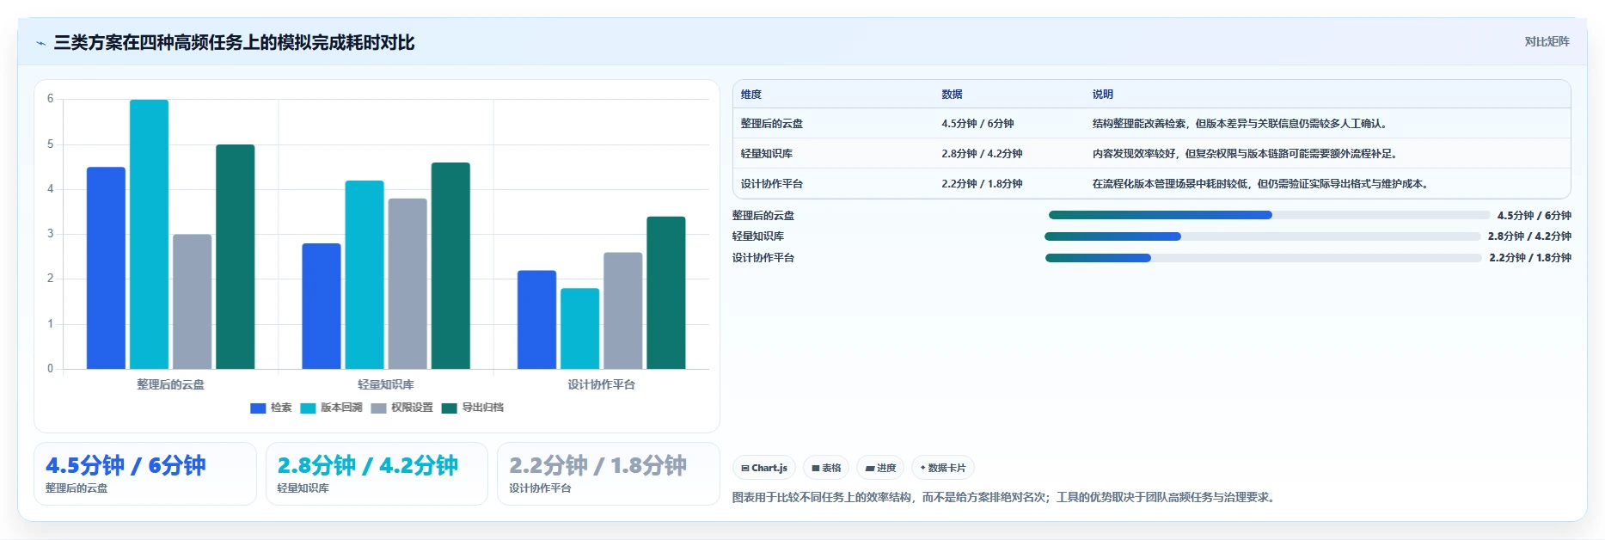Click the 数据 table column header

(952, 95)
